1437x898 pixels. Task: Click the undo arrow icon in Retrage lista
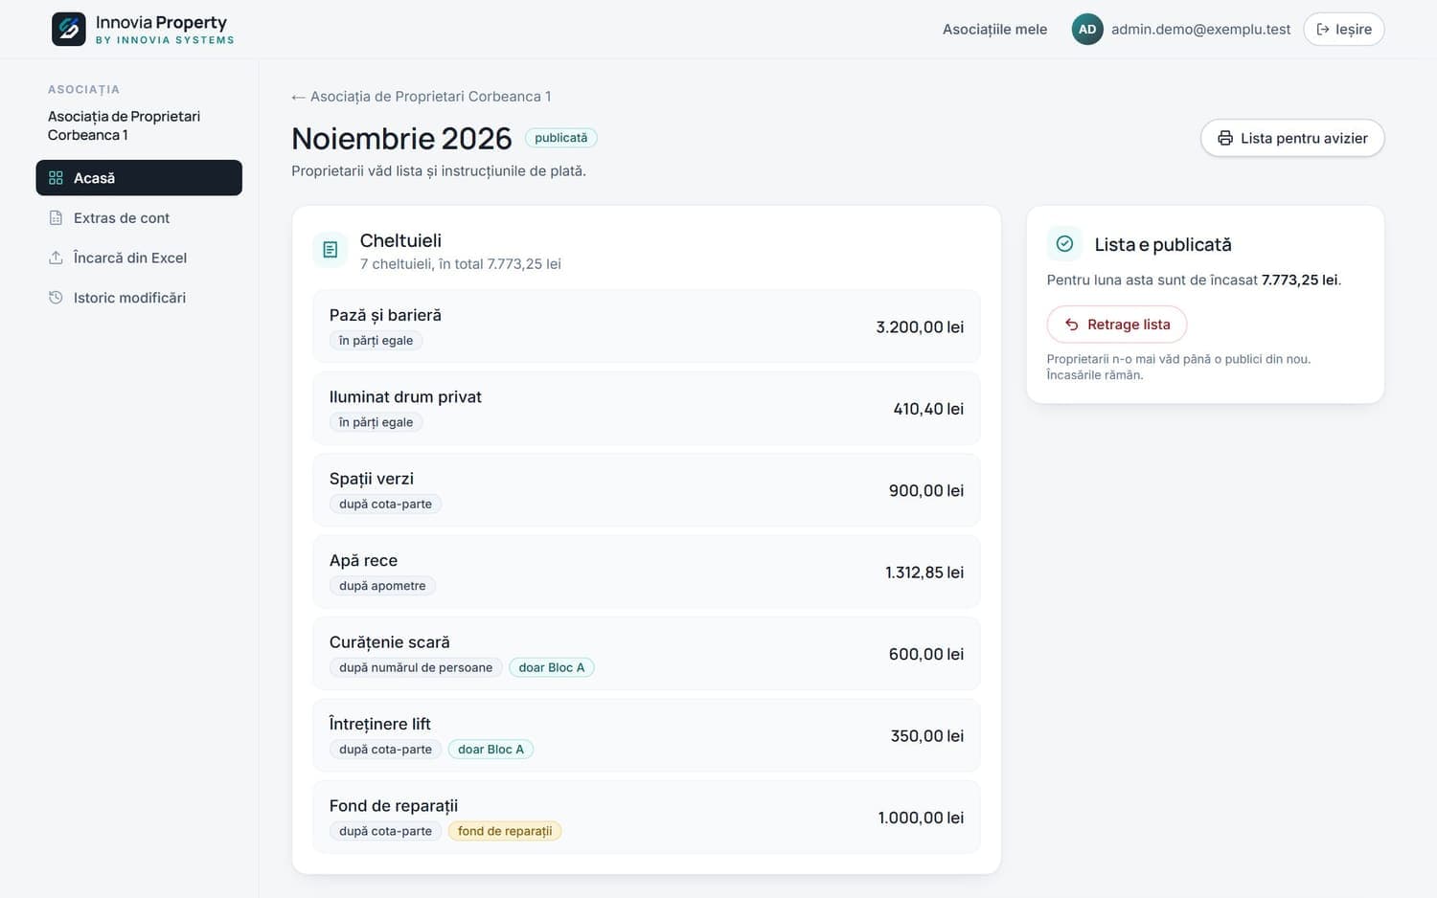[1072, 325]
